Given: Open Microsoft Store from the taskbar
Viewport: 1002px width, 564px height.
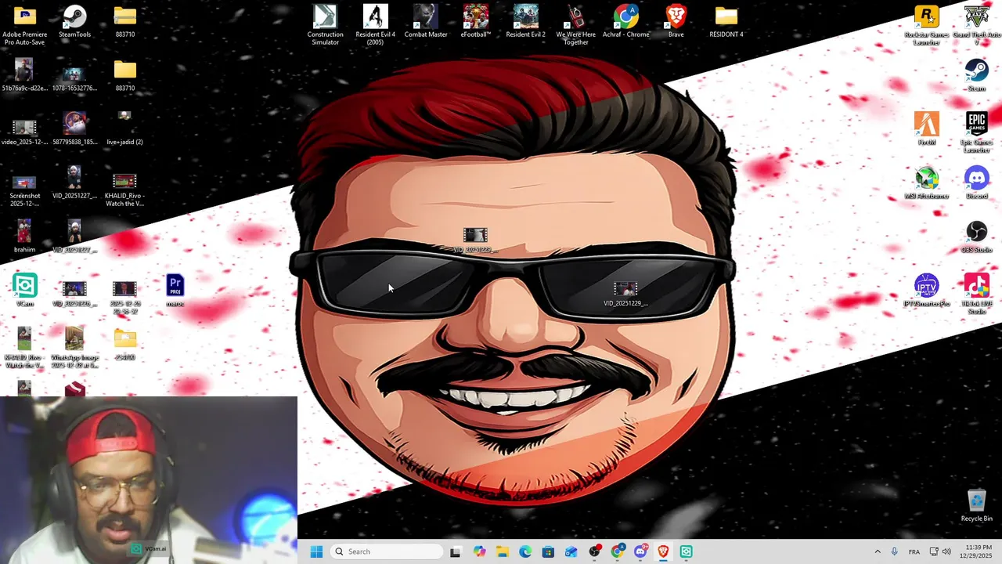Looking at the screenshot, I should 548,551.
